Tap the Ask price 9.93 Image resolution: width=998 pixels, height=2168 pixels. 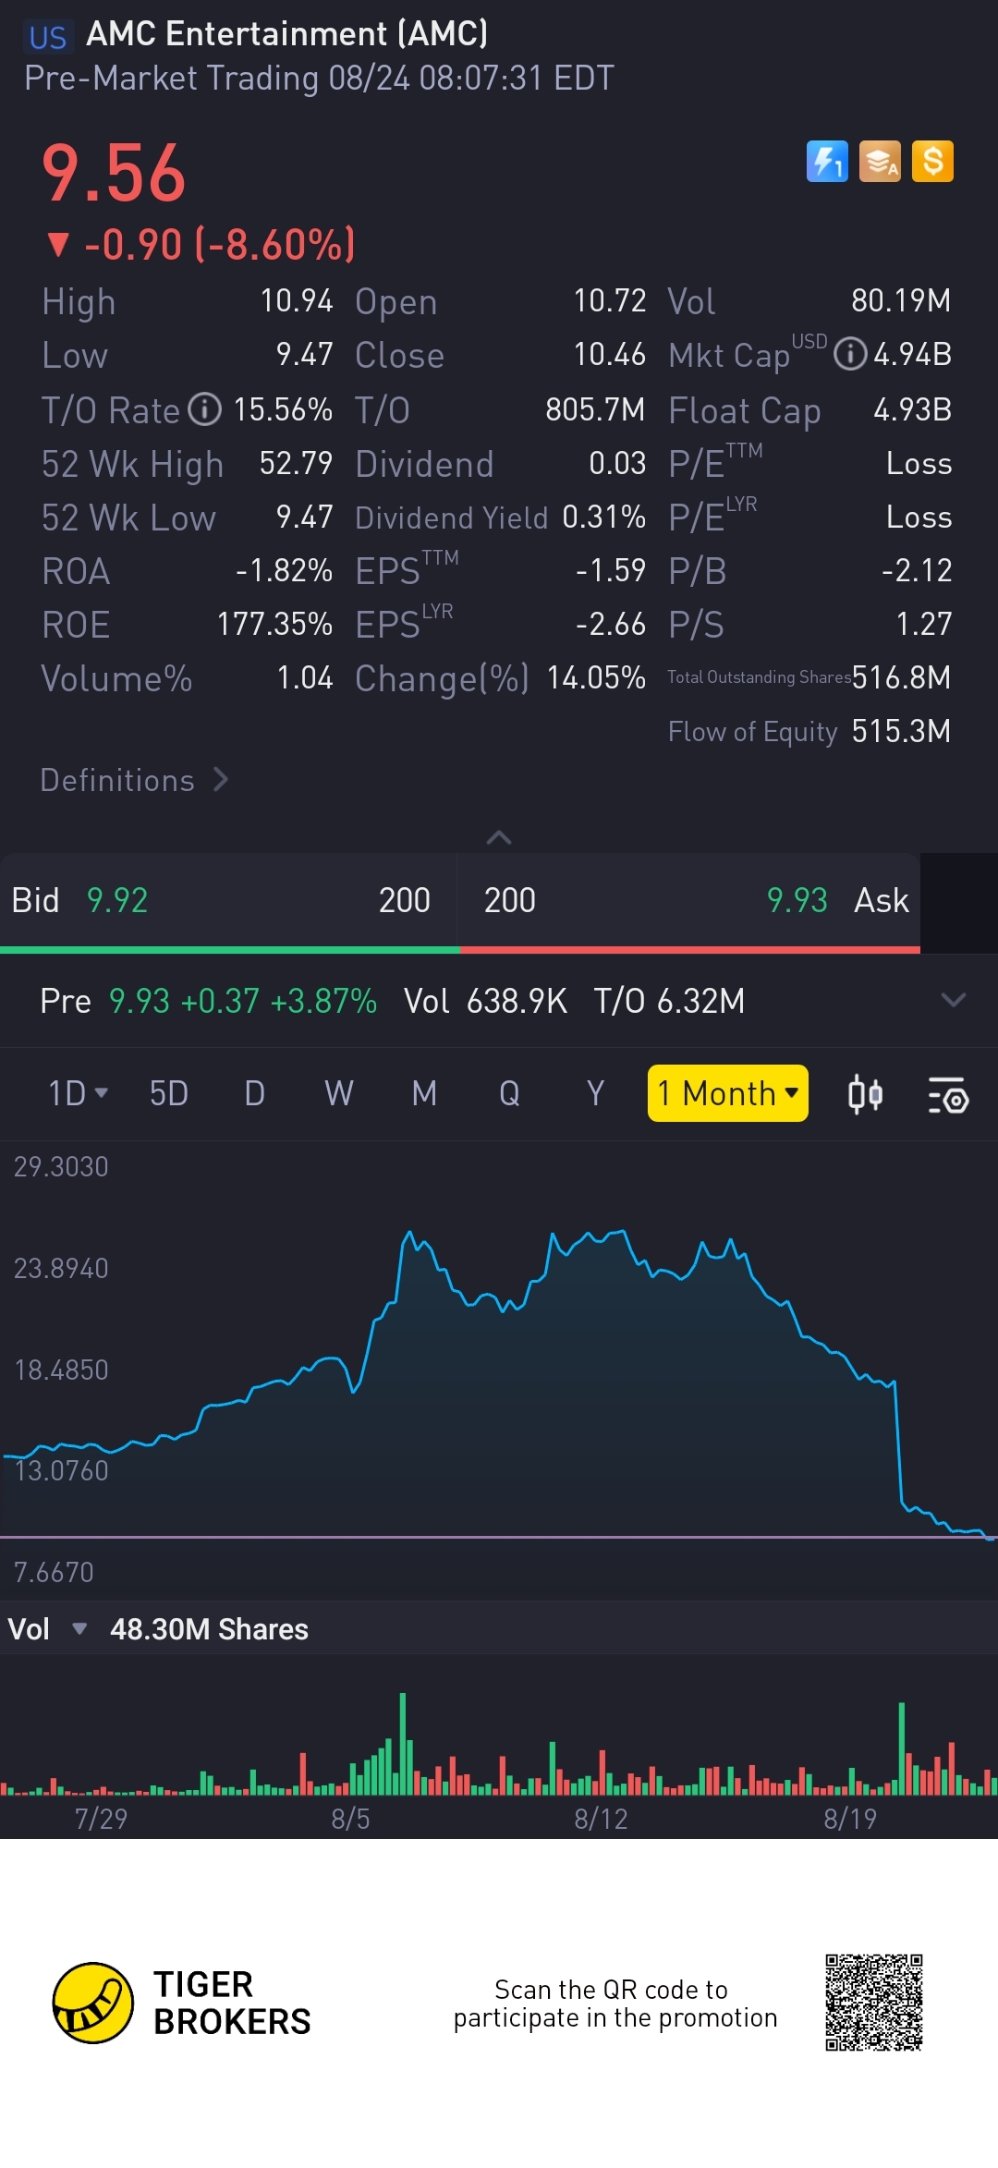click(797, 900)
